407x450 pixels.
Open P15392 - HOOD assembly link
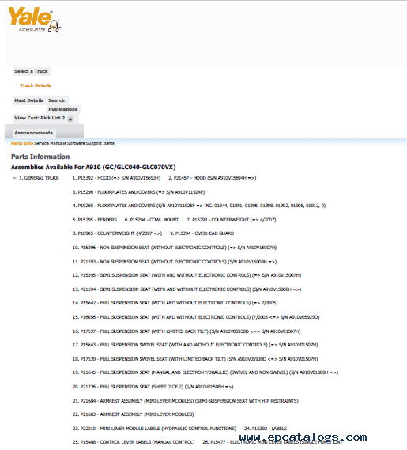tap(116, 178)
